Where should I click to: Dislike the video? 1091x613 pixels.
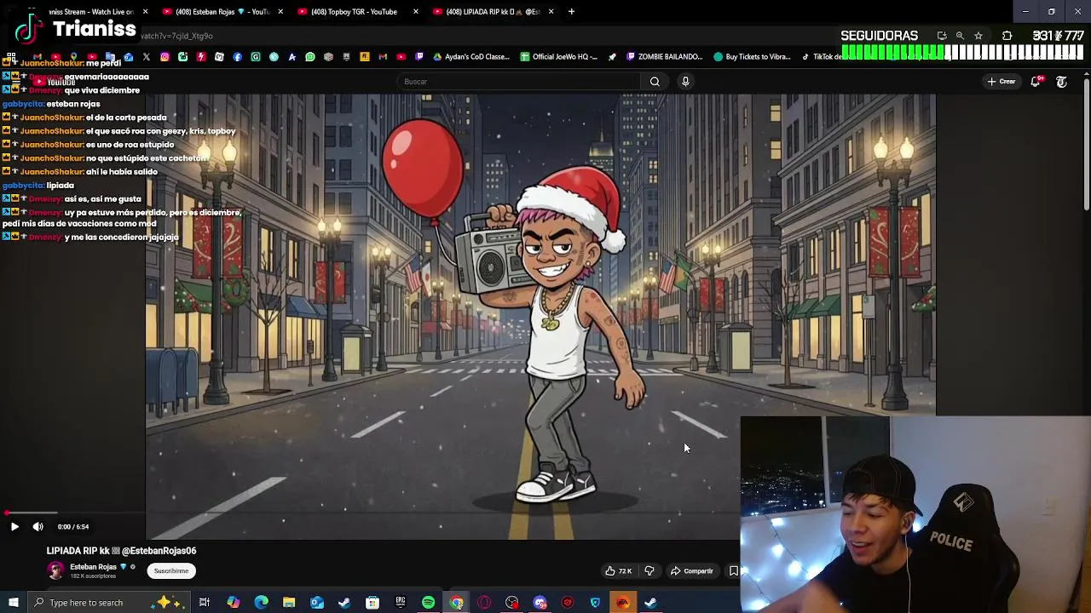tap(649, 571)
